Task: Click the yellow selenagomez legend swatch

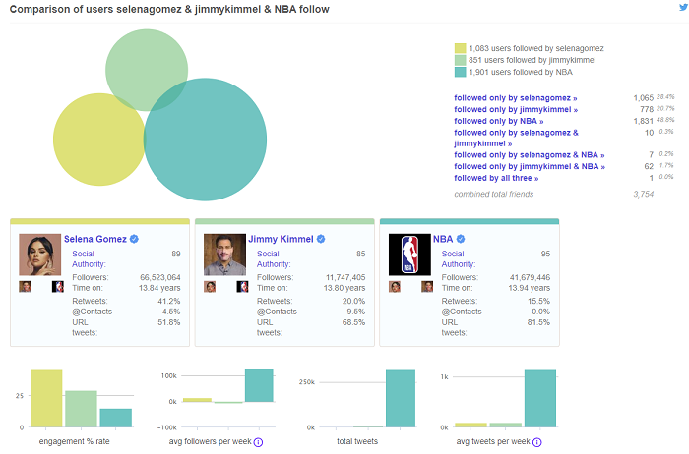Action: (460, 48)
